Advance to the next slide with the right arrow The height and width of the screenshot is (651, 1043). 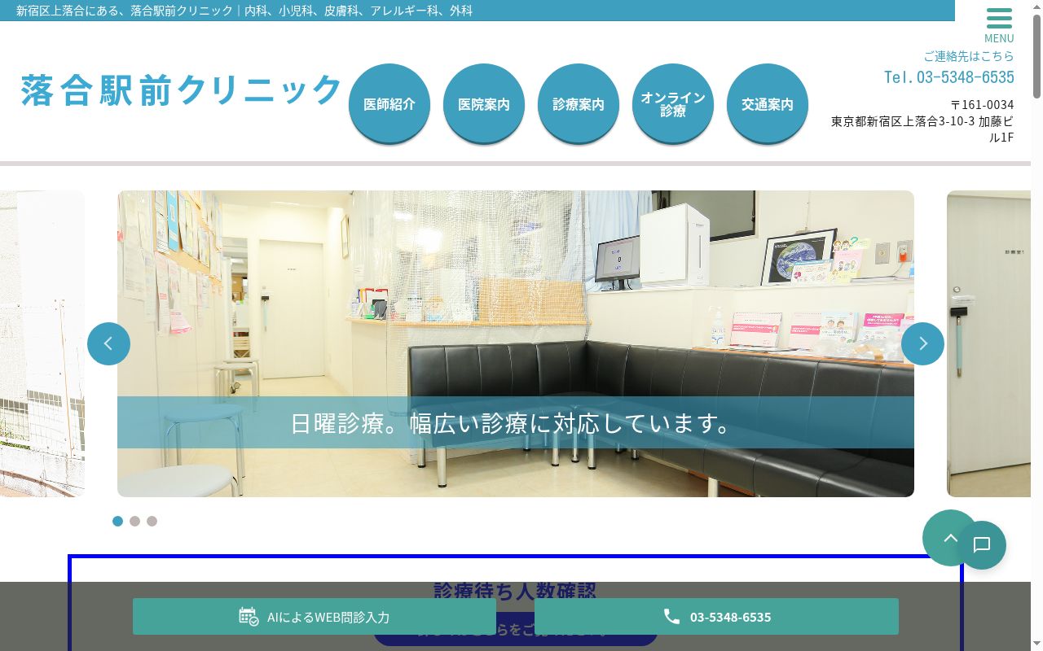click(922, 343)
